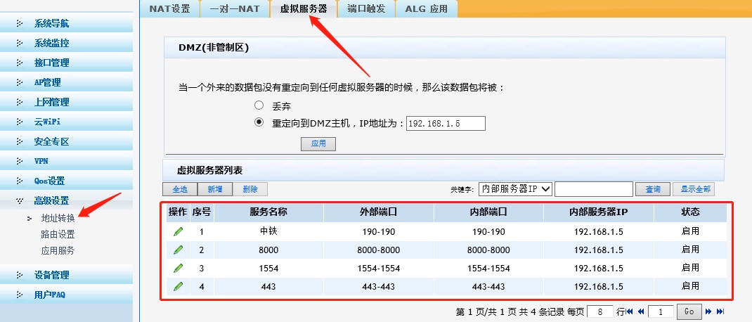The image size is (752, 322).
Task: Switch to NAT设置 tab
Action: click(170, 8)
